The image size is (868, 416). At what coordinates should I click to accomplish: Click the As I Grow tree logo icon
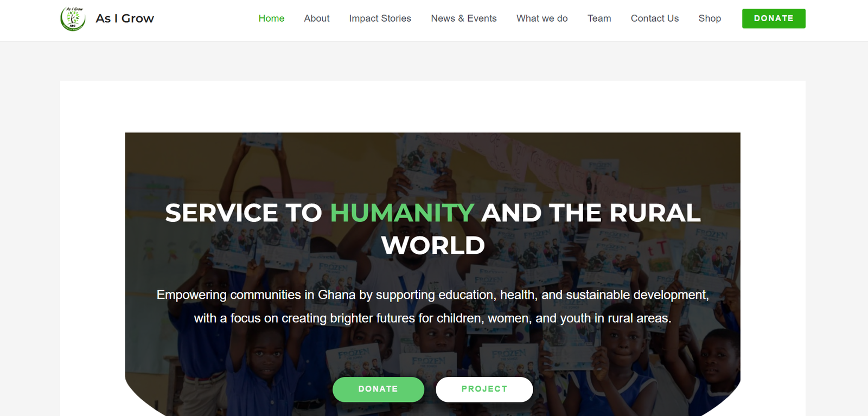click(73, 18)
